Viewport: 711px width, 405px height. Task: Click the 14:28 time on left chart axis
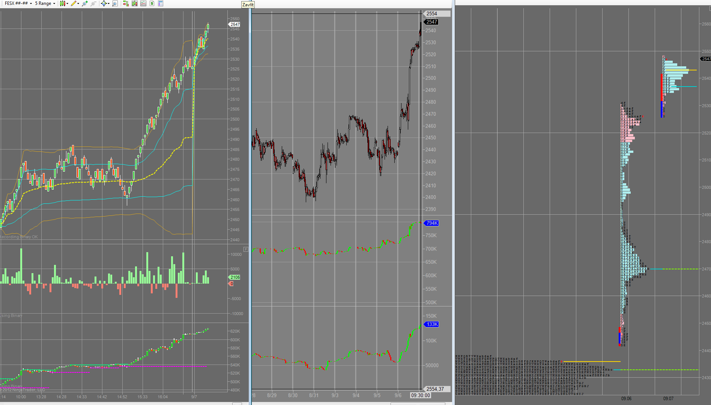[x=62, y=397]
